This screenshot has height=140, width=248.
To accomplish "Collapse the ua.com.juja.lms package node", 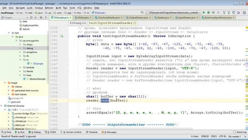I will click(16, 40).
